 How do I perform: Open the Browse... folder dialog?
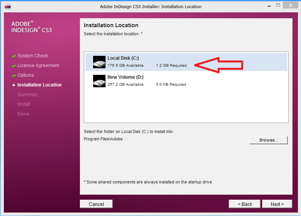click(x=268, y=140)
